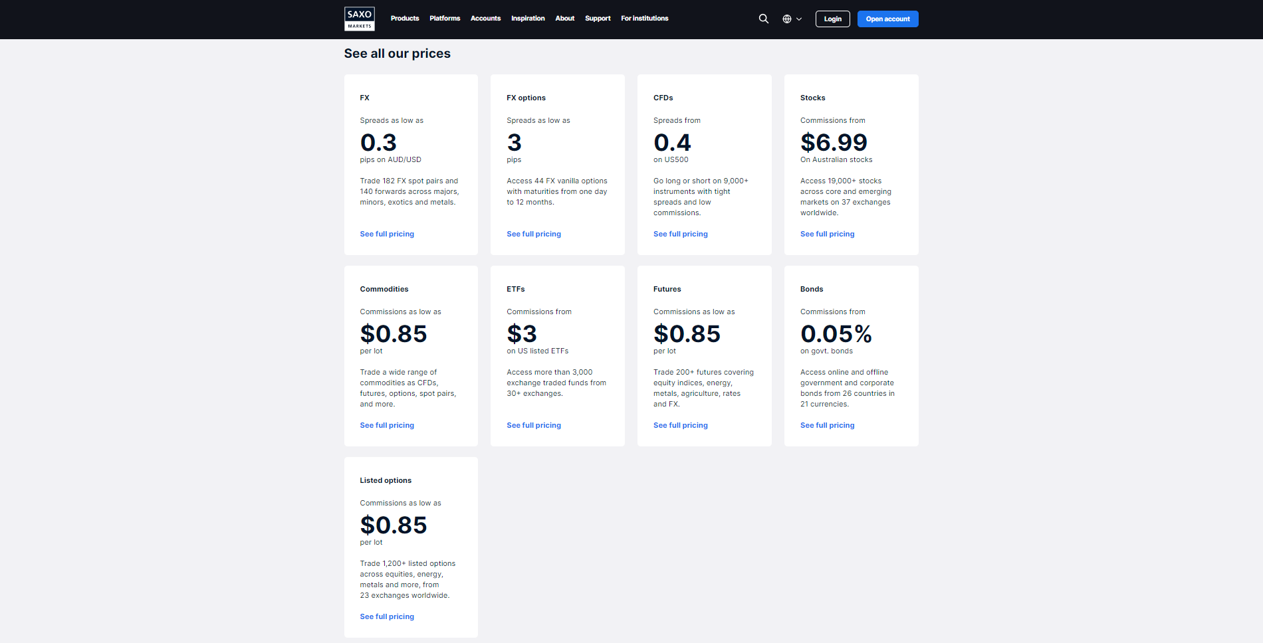See full pricing for Stocks

point(827,234)
